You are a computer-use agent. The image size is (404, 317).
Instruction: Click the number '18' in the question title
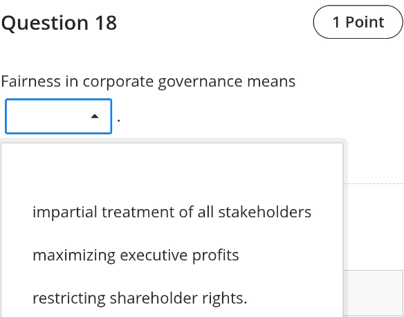click(106, 23)
